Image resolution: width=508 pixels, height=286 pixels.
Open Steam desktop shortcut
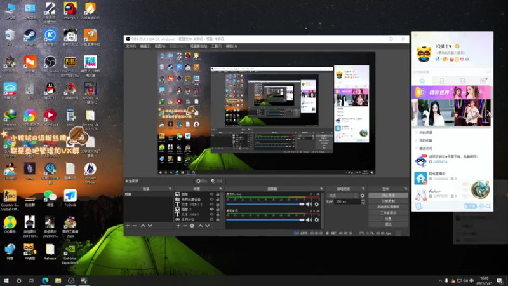click(30, 37)
